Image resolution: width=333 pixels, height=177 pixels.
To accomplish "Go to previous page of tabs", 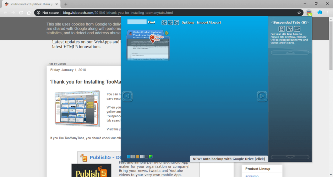I will click(x=127, y=96).
